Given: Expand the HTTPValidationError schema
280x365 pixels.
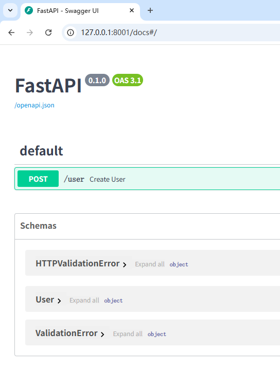Looking at the screenshot, I should pyautogui.click(x=78, y=263).
